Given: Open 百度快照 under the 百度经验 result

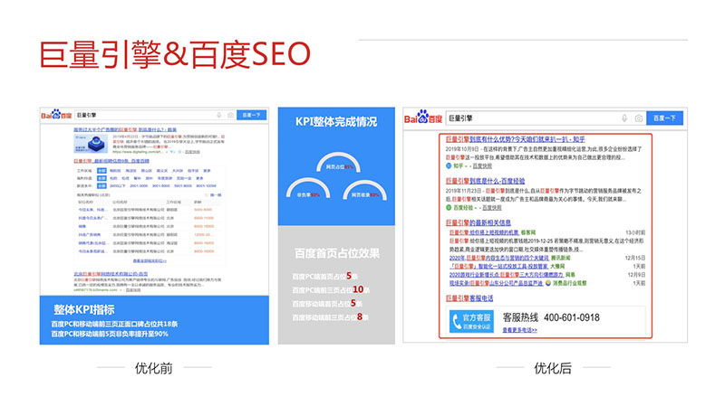Looking at the screenshot, I should click(x=491, y=208).
